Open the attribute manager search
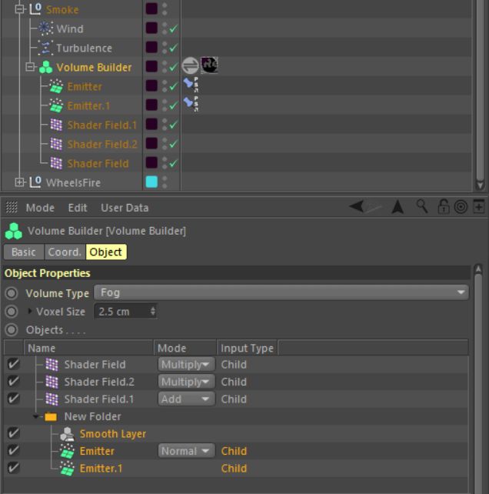 (x=422, y=206)
